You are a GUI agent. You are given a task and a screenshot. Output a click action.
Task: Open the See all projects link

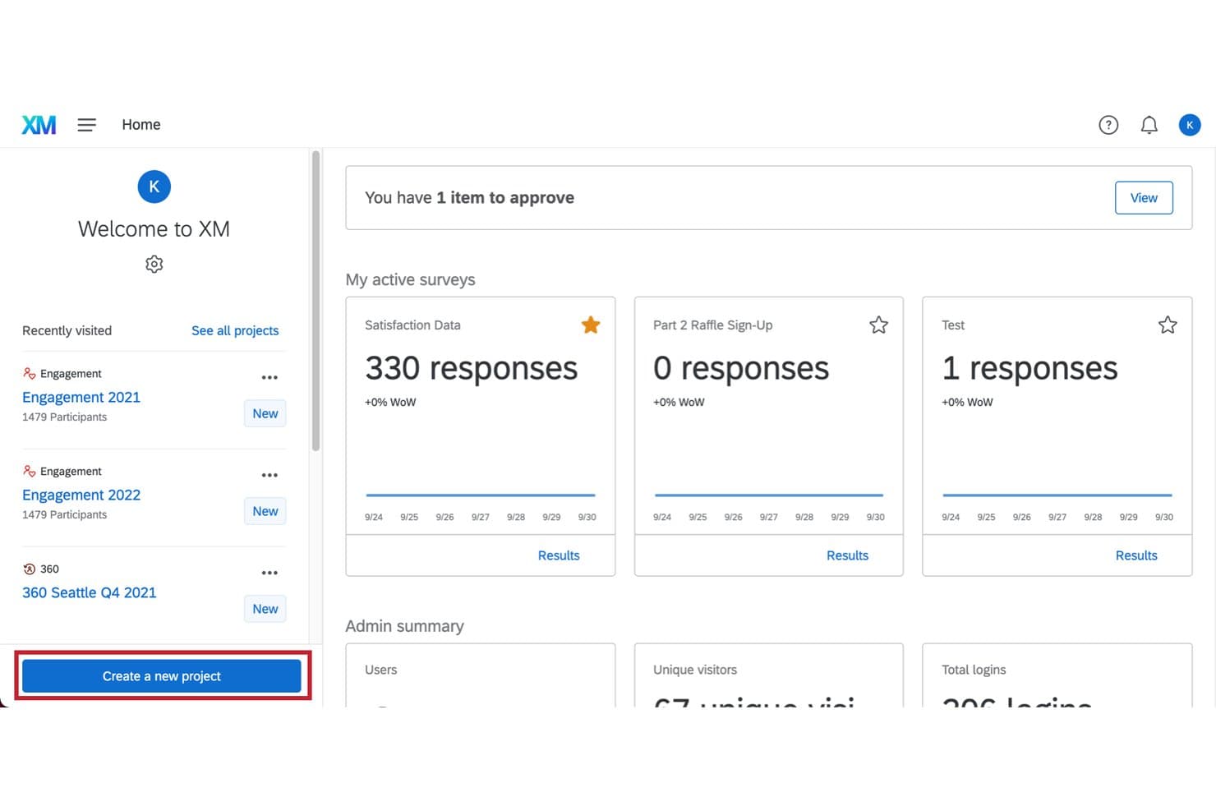(235, 330)
